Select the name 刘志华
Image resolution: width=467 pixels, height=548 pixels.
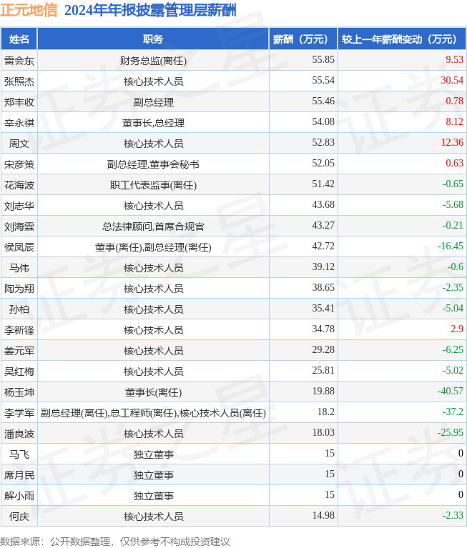tap(19, 206)
